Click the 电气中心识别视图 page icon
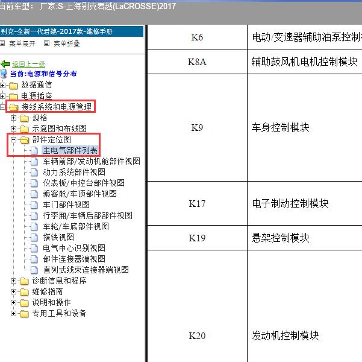 pyautogui.click(x=34, y=248)
